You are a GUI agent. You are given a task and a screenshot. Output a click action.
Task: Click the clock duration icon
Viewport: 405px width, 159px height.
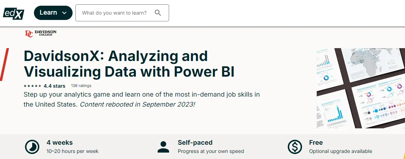[x=32, y=147]
